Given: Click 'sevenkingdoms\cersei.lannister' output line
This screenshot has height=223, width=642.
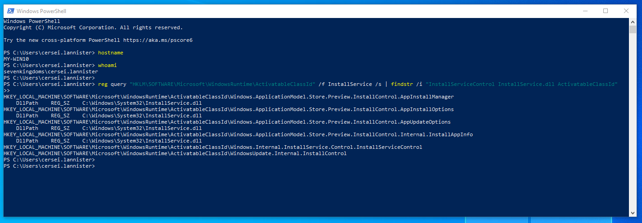Looking at the screenshot, I should point(51,71).
